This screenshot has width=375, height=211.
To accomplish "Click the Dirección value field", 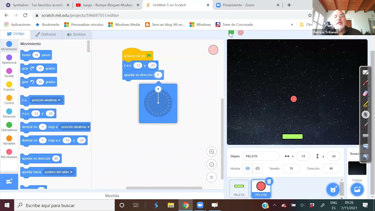I will tap(331, 169).
